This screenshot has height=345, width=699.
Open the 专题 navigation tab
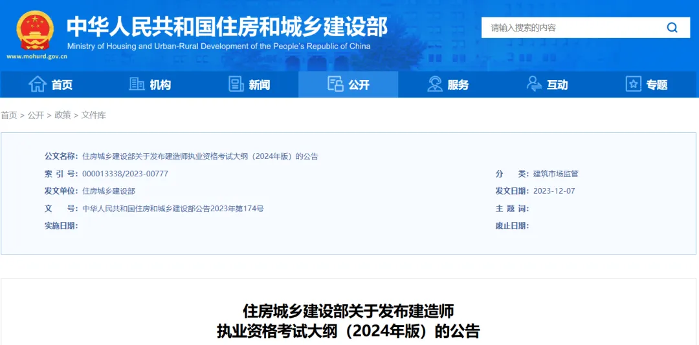point(647,84)
